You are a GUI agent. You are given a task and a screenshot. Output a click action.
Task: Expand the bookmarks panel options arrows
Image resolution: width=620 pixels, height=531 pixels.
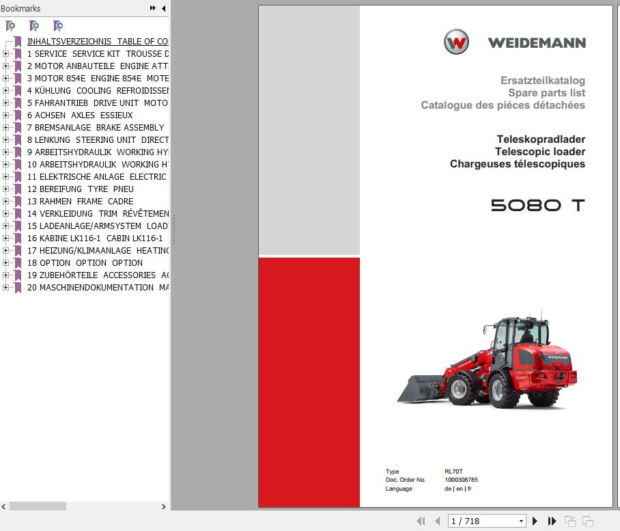(x=153, y=8)
